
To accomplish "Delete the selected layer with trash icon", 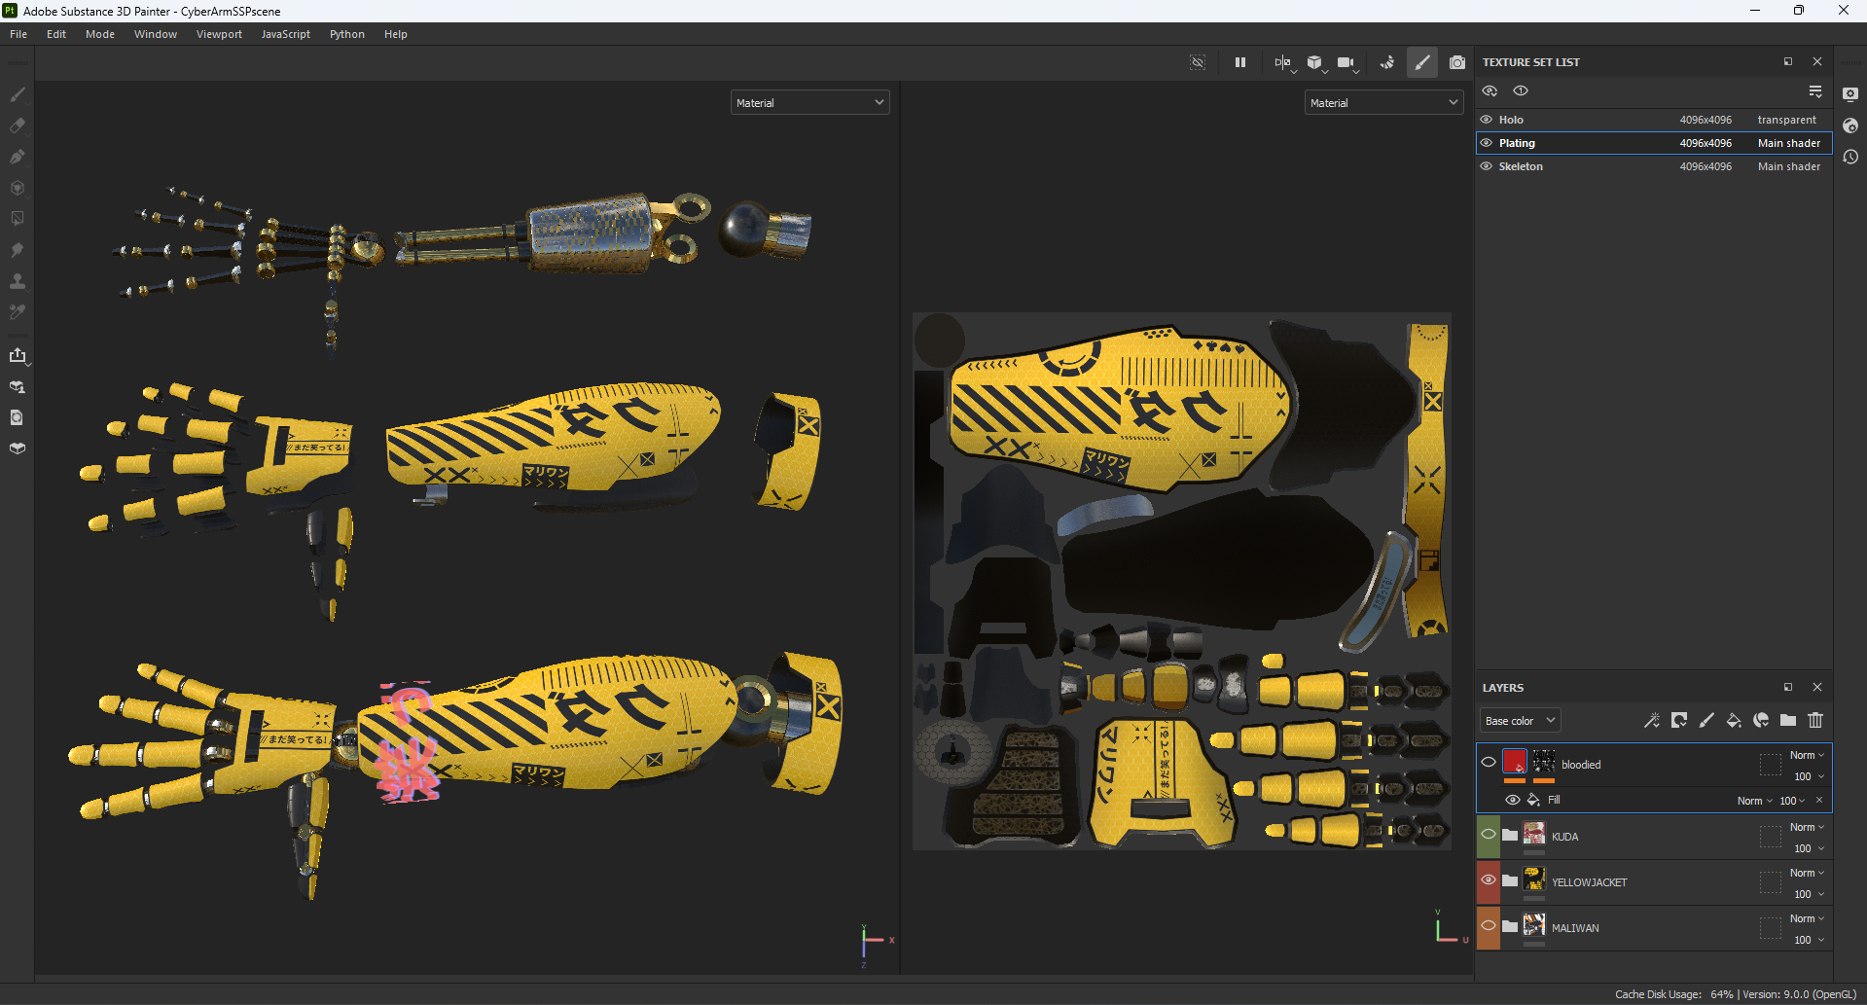I will [x=1815, y=720].
